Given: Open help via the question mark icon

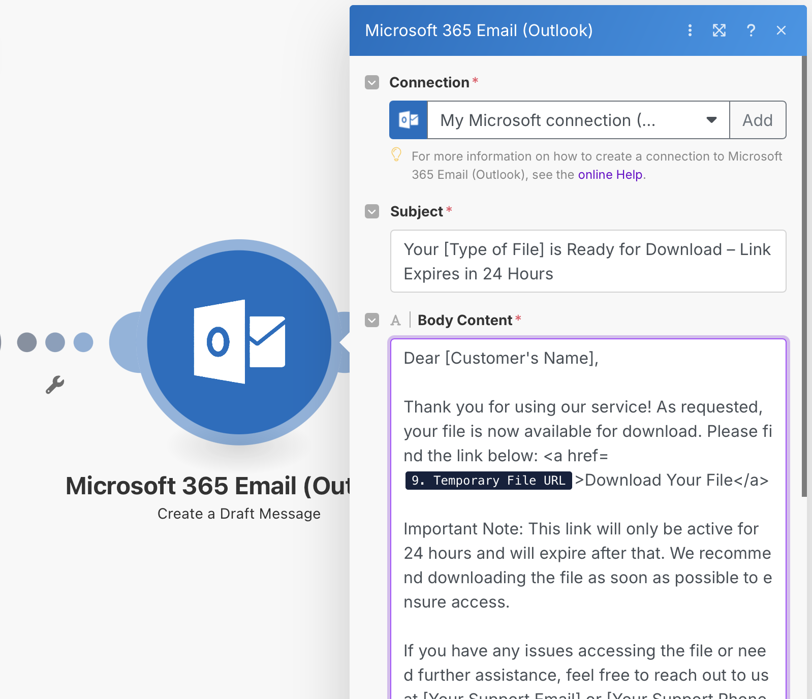Looking at the screenshot, I should pyautogui.click(x=751, y=30).
